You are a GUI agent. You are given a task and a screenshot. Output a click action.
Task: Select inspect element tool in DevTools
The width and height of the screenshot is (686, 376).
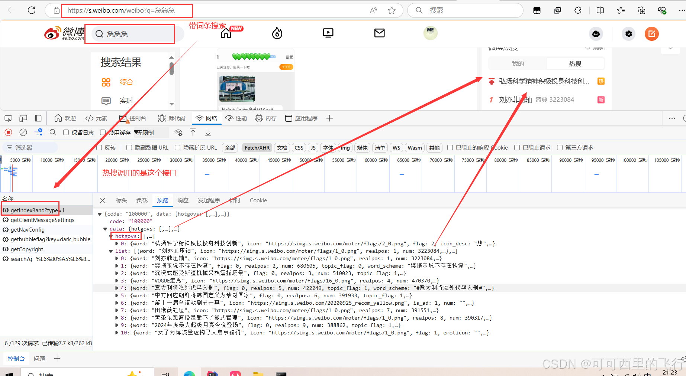8,118
